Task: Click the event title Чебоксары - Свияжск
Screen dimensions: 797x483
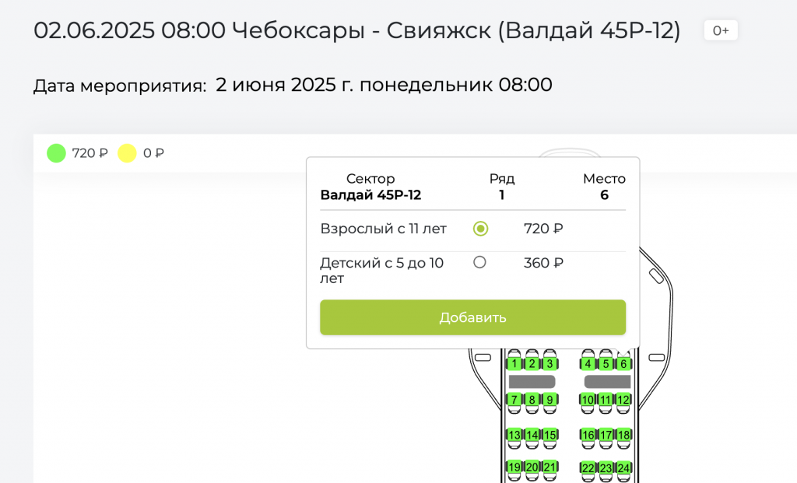Action: [357, 31]
